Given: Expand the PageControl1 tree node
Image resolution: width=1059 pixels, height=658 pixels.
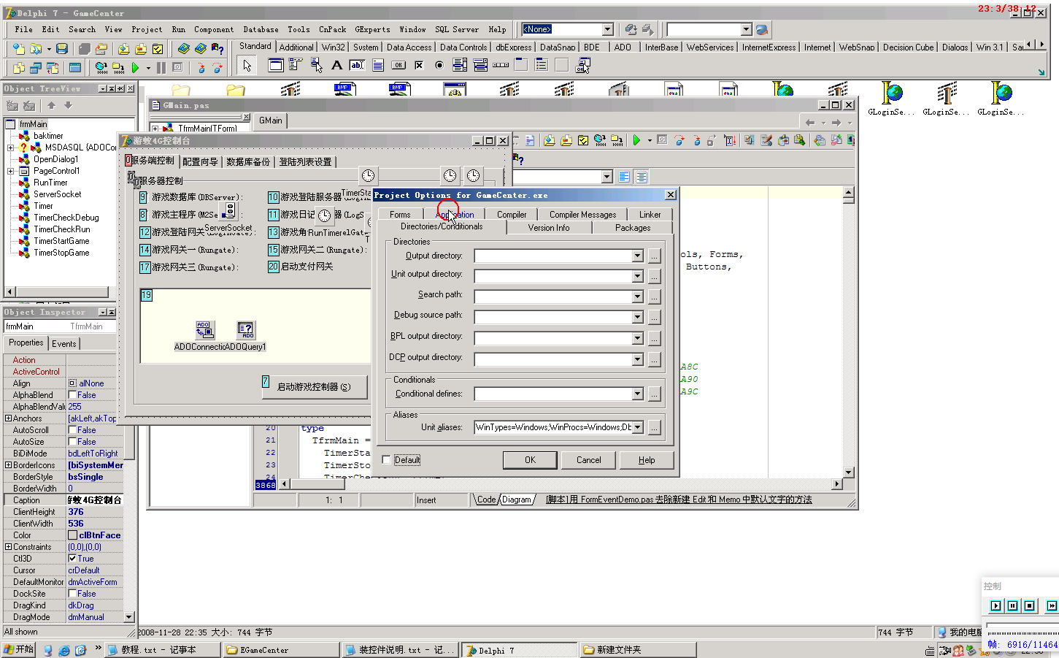Looking at the screenshot, I should [x=10, y=171].
